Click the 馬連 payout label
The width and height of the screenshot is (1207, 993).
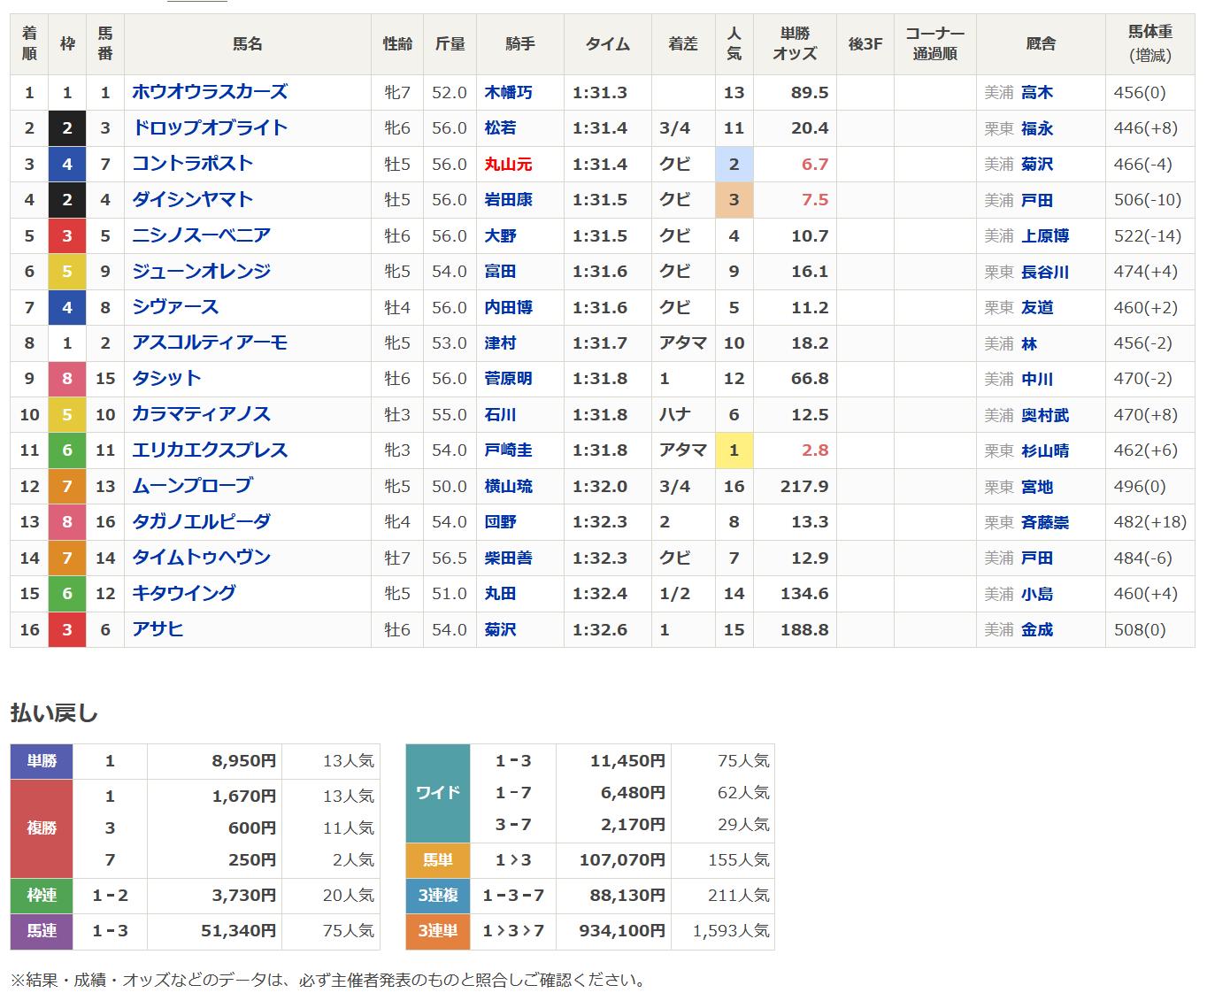point(42,931)
